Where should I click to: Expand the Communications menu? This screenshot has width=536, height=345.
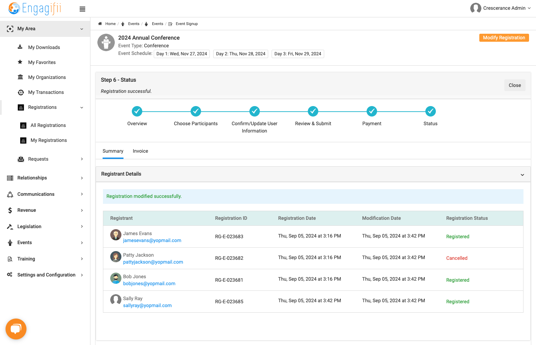click(x=82, y=194)
